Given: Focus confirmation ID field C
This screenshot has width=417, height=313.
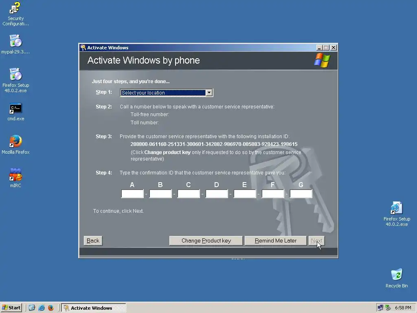Looking at the screenshot, I should 189,194.
